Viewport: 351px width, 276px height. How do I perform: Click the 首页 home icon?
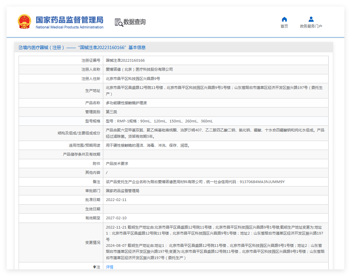click(x=284, y=19)
